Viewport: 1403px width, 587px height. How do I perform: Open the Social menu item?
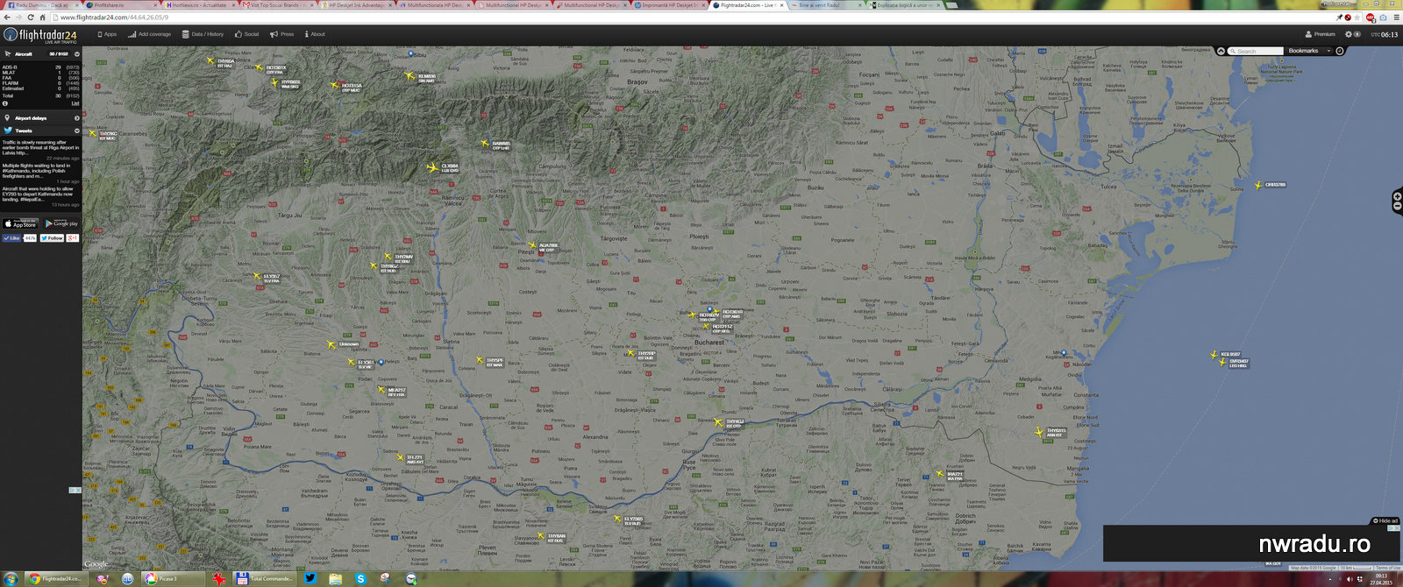pyautogui.click(x=246, y=34)
